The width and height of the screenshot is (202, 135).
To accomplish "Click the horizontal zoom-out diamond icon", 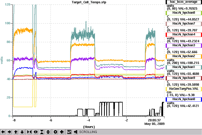I will 36,132.
